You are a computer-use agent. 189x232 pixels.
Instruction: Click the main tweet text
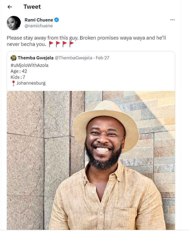(x=86, y=41)
